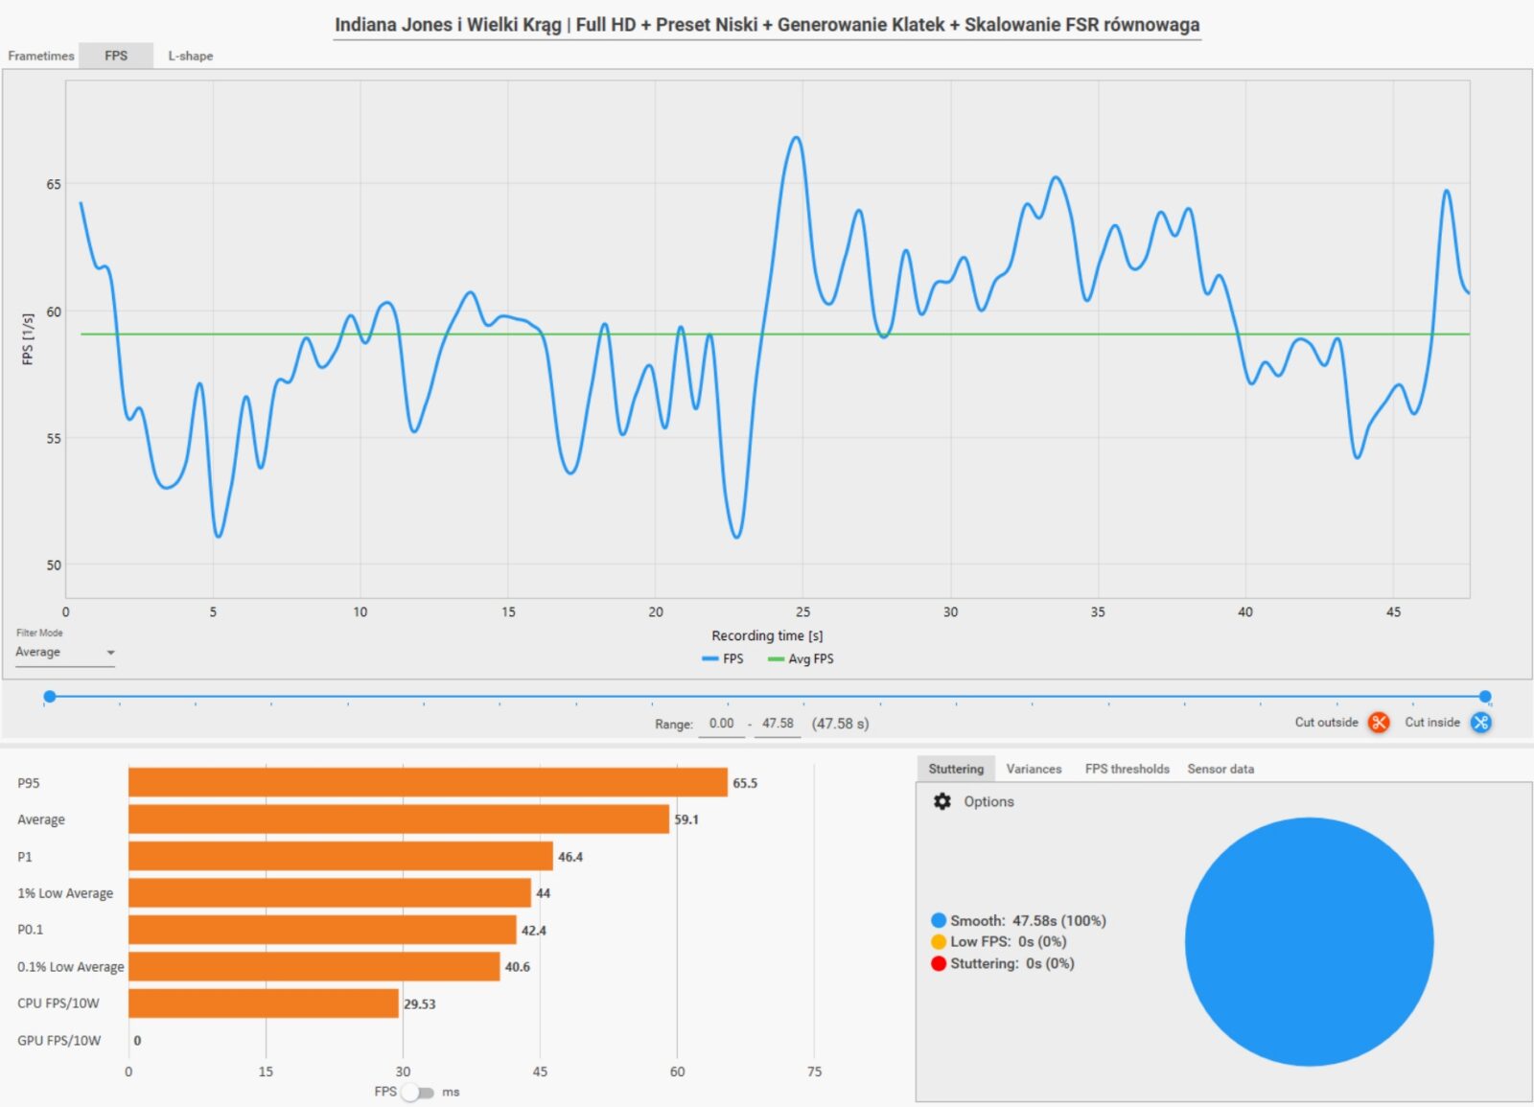Toggle the Avg FPS legend marker
1534x1107 pixels.
pyautogui.click(x=776, y=659)
